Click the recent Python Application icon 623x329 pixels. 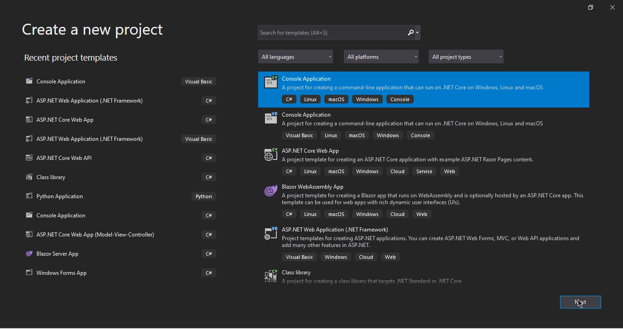(29, 196)
